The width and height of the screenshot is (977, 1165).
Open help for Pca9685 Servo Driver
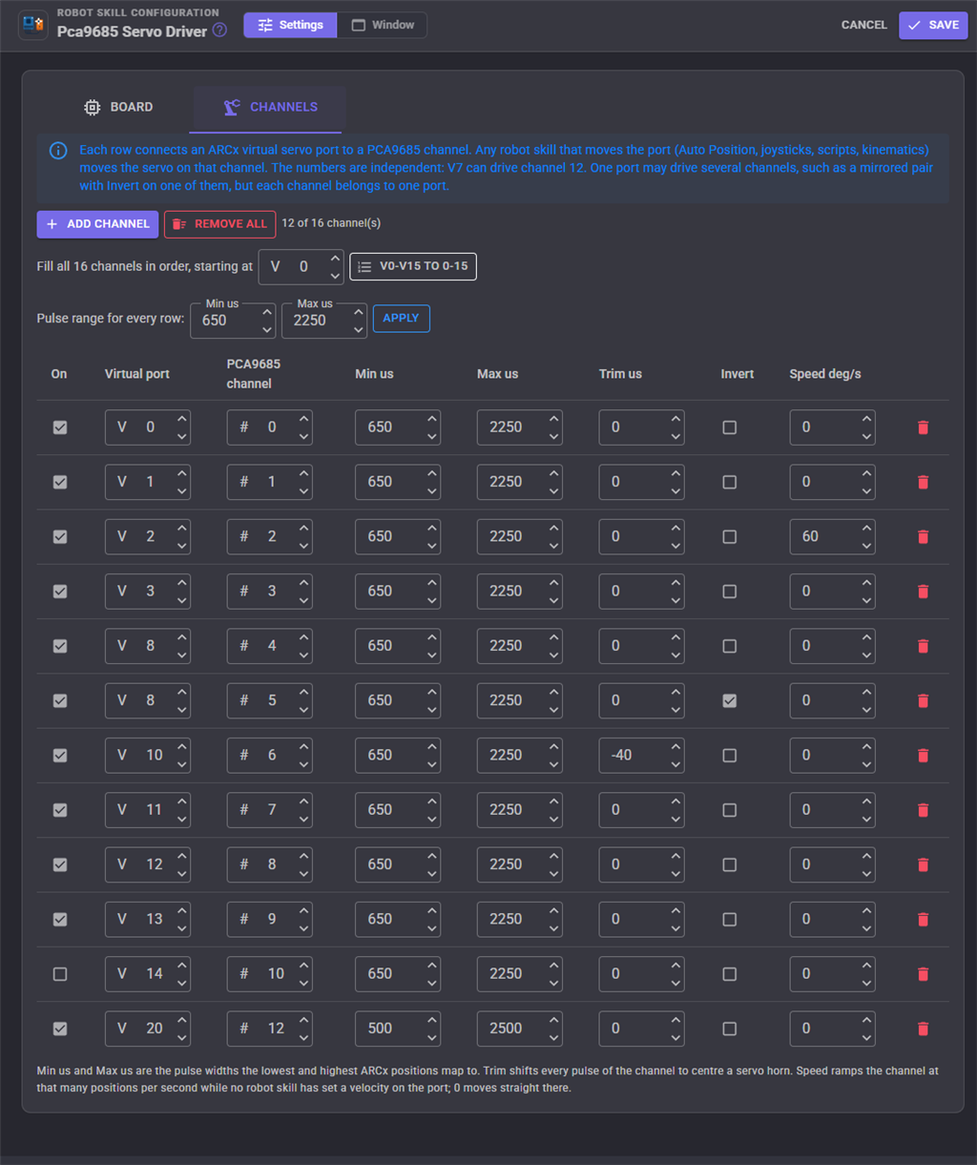219,31
